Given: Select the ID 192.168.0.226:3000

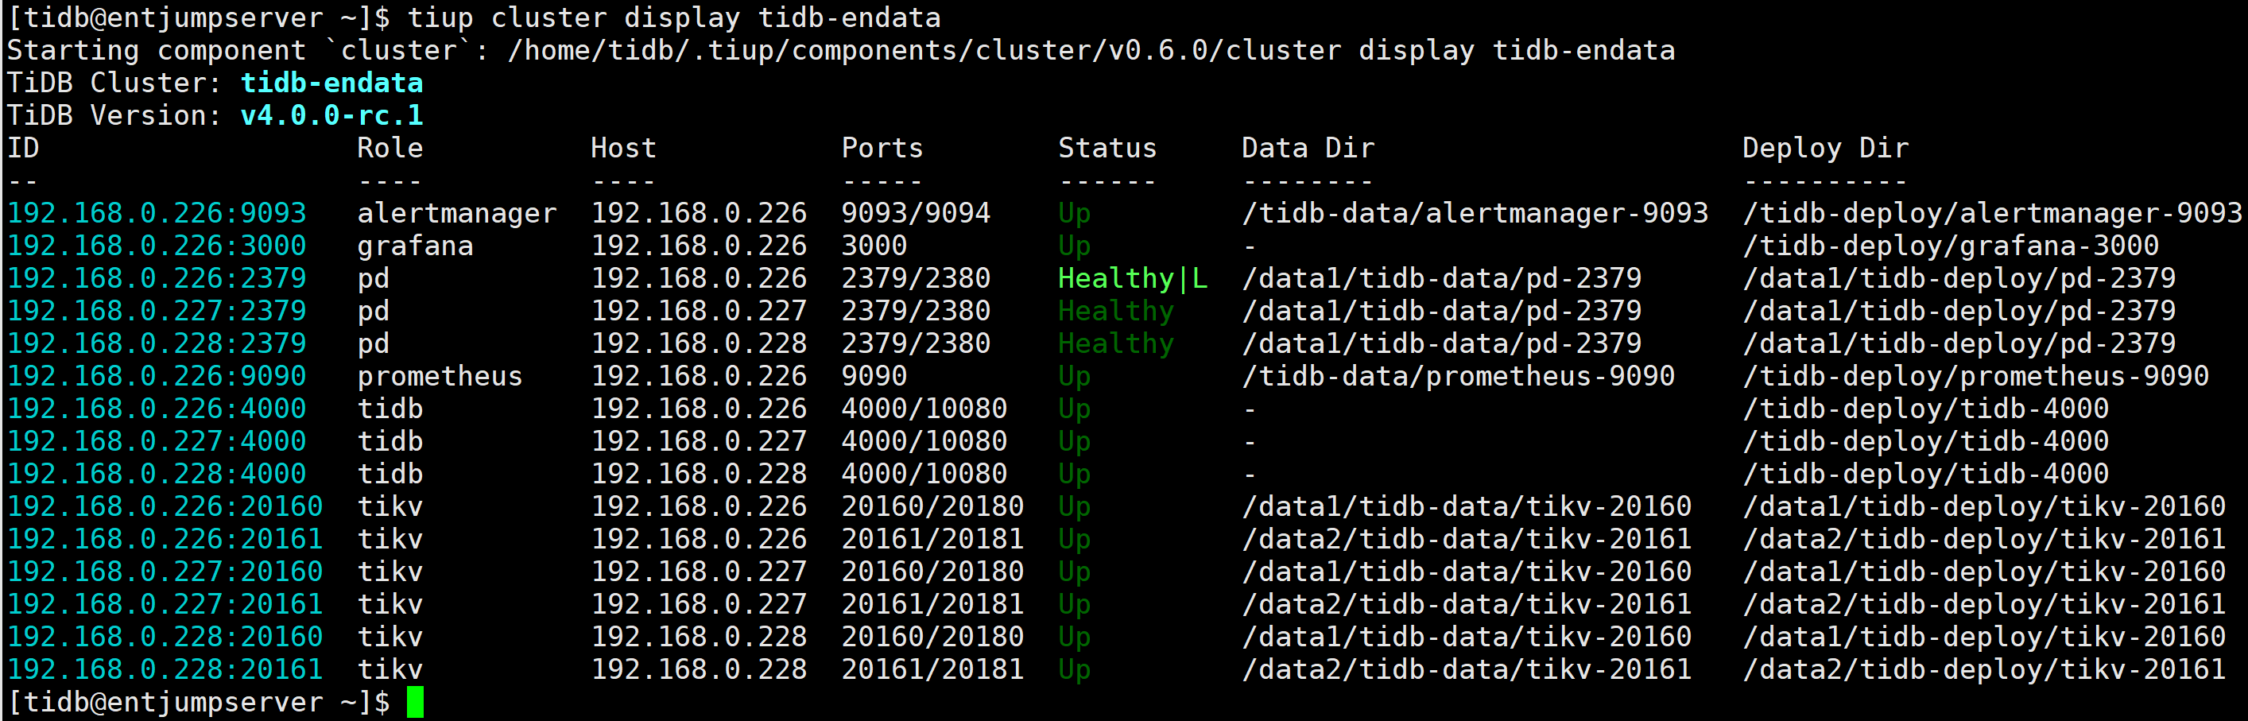Looking at the screenshot, I should click(x=157, y=246).
